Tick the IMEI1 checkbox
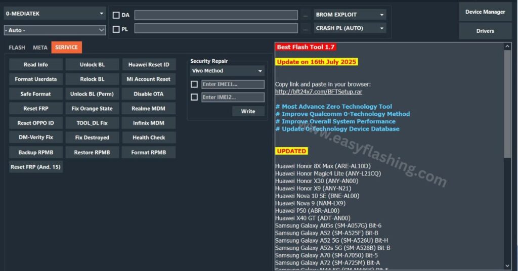The width and height of the screenshot is (518, 271). pyautogui.click(x=194, y=84)
